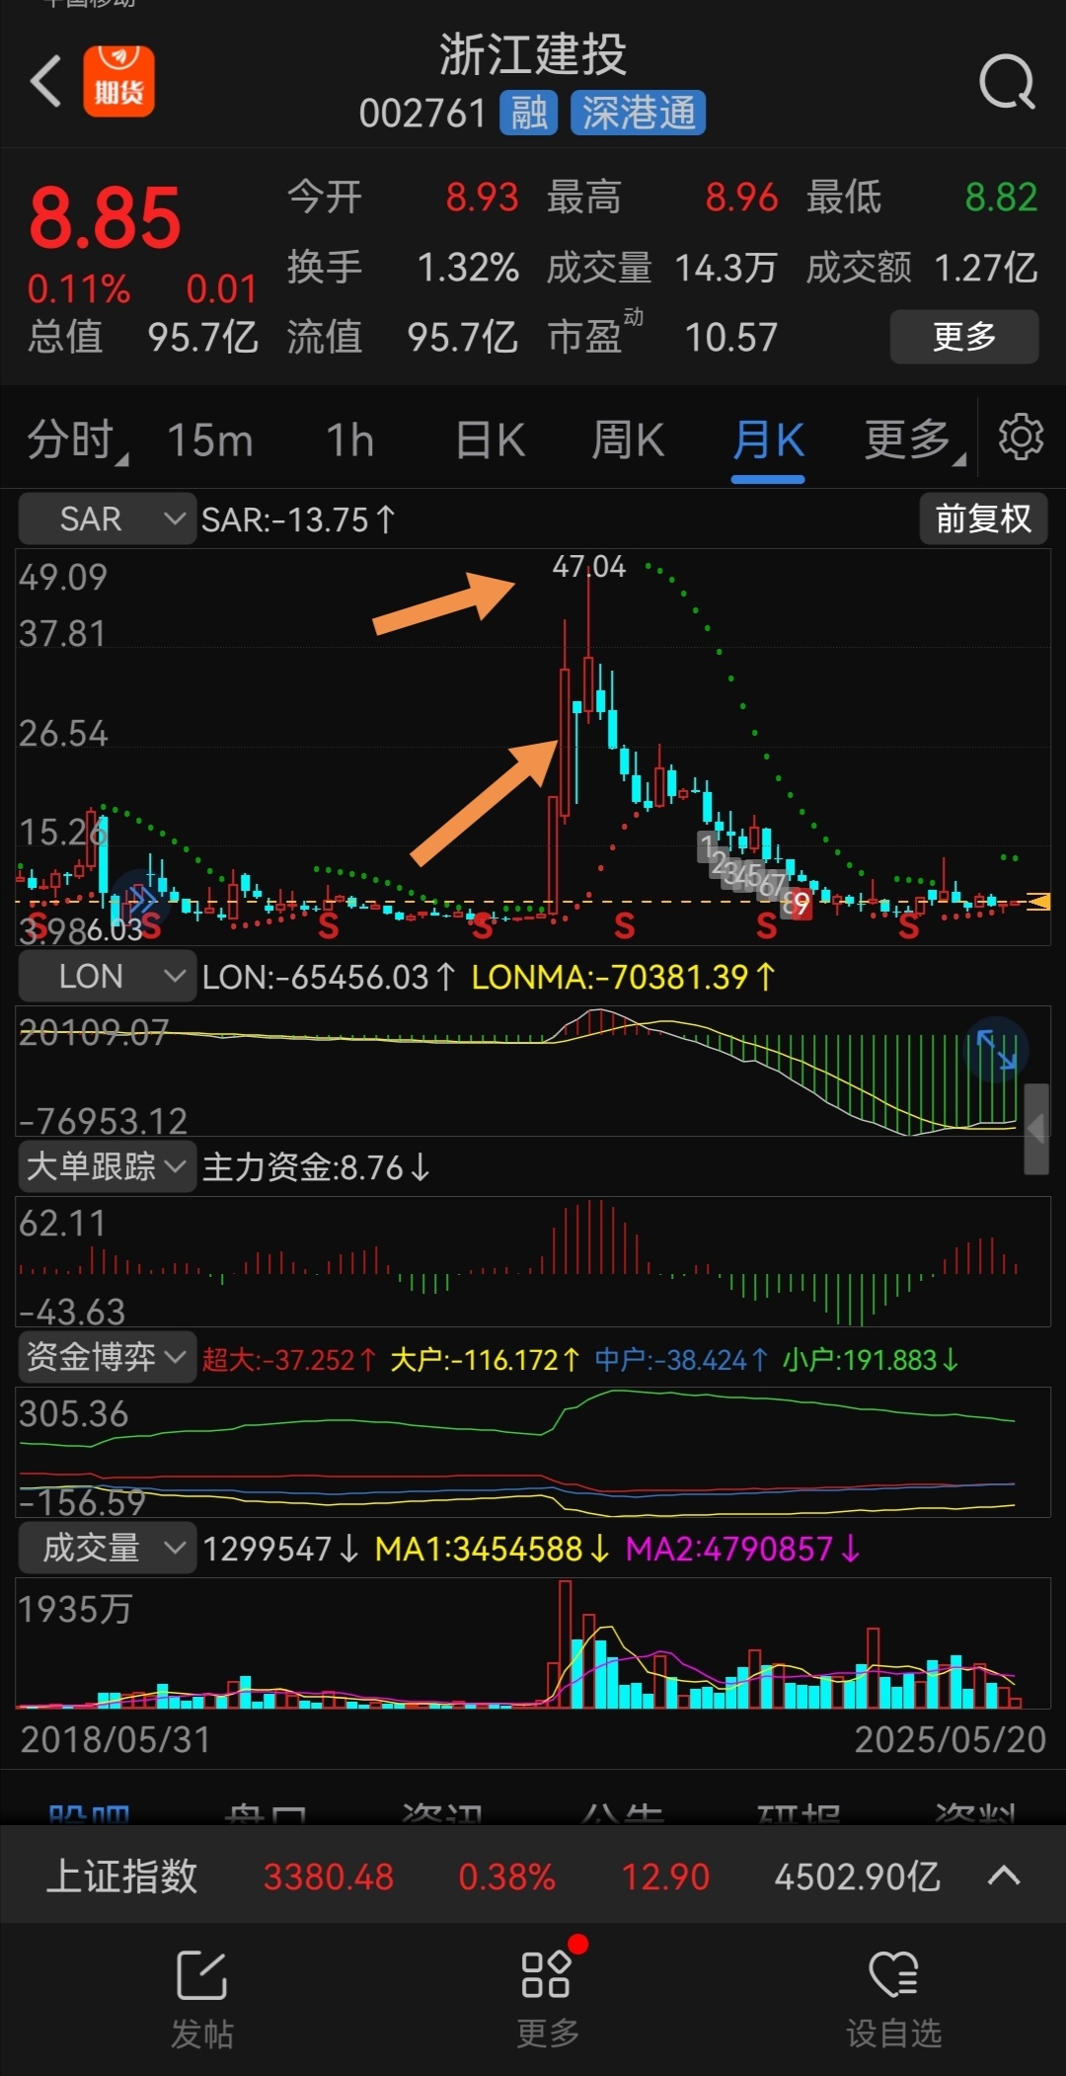1066x2076 pixels.
Task: Tap the 超大:-37.252 value
Action: [x=288, y=1360]
